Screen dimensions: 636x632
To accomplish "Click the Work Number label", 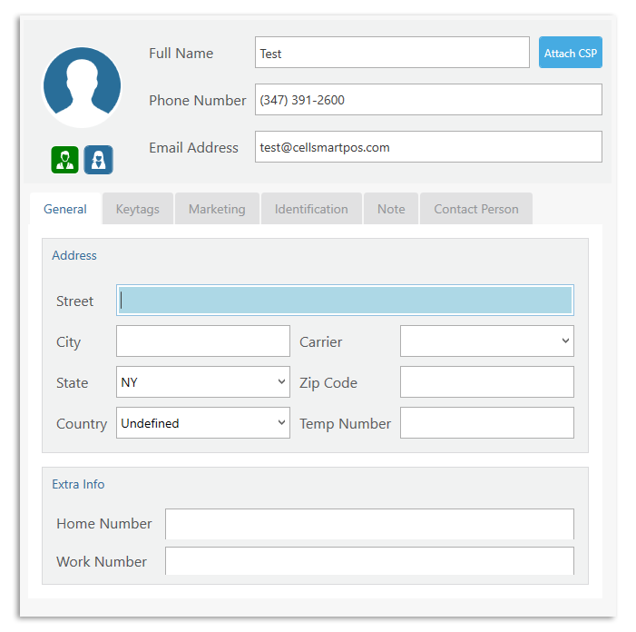I will (x=102, y=562).
